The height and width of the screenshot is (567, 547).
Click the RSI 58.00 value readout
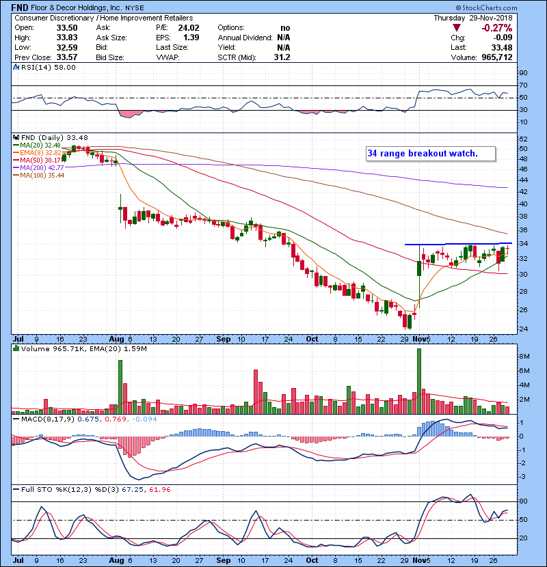(x=66, y=68)
